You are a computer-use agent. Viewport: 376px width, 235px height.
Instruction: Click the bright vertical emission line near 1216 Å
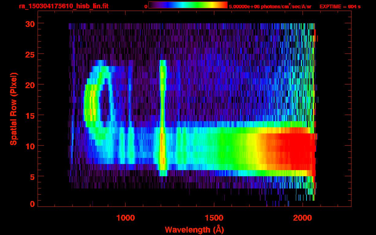point(163,118)
